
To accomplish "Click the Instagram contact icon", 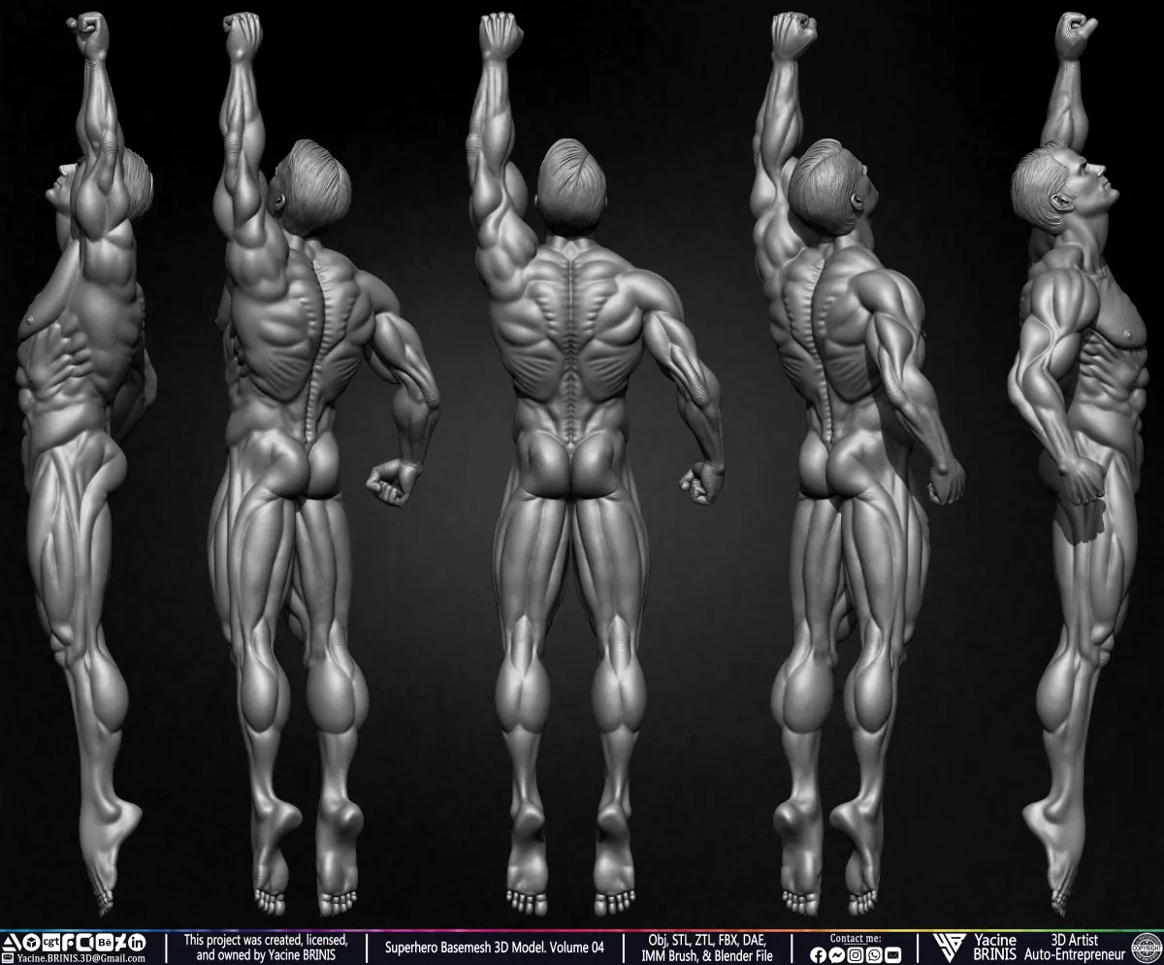I will (856, 955).
